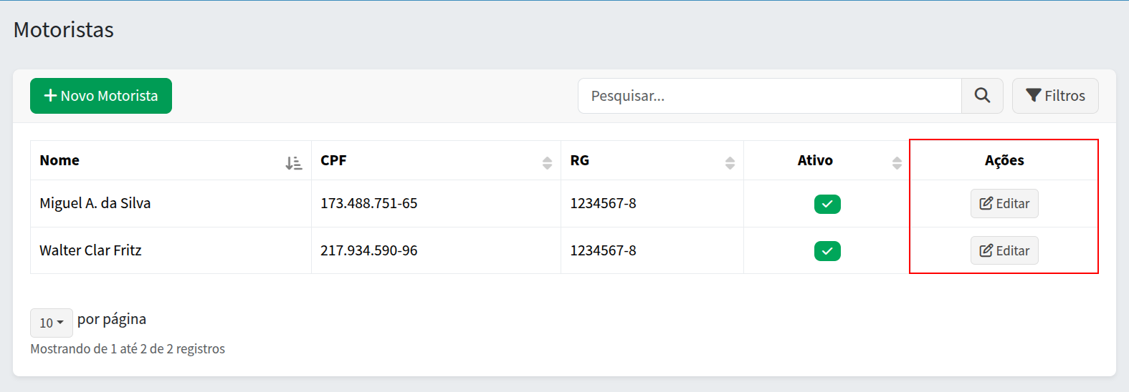Open the Filtros funnel filter button

point(1054,96)
